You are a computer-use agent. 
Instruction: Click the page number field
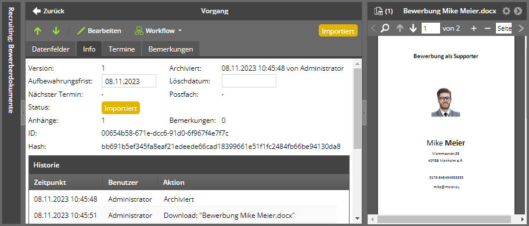pyautogui.click(x=430, y=28)
